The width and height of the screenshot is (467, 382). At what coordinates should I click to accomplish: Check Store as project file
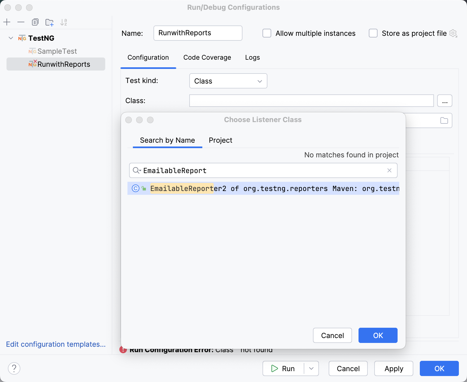coord(373,33)
